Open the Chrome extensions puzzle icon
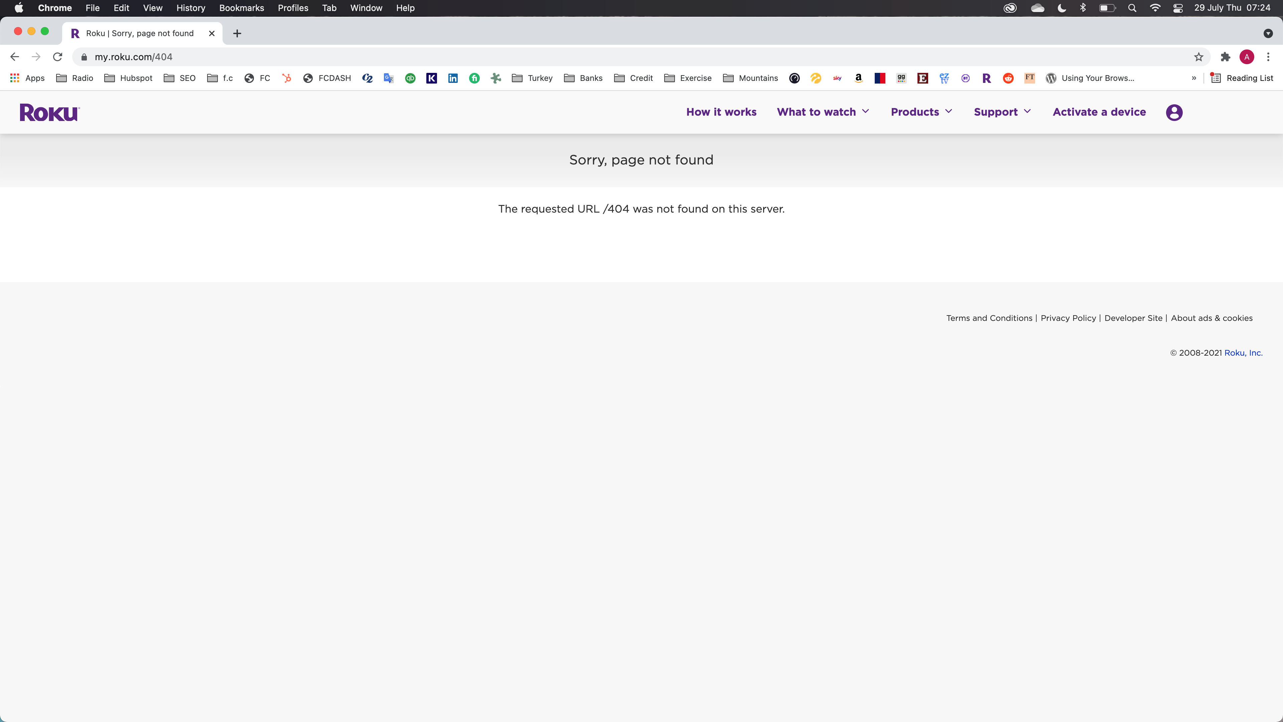This screenshot has width=1283, height=722. (1225, 57)
